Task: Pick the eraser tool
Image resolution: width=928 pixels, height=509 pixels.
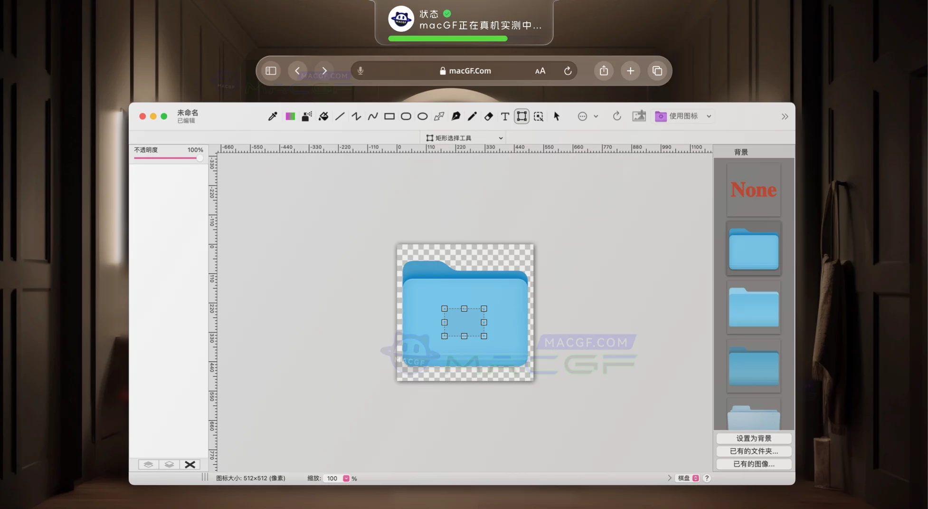Action: (488, 116)
